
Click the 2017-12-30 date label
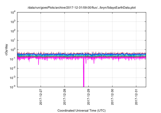click(112, 97)
